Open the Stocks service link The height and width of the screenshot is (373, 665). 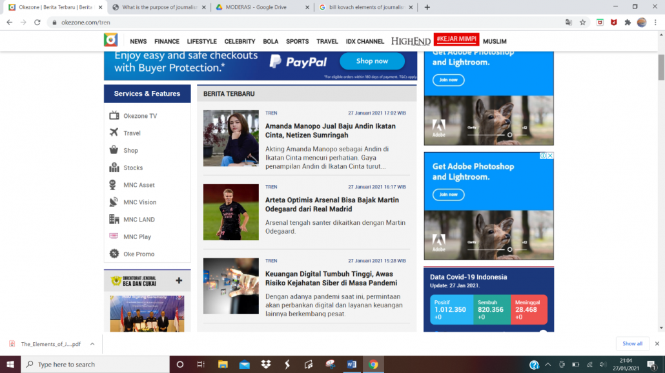point(126,167)
